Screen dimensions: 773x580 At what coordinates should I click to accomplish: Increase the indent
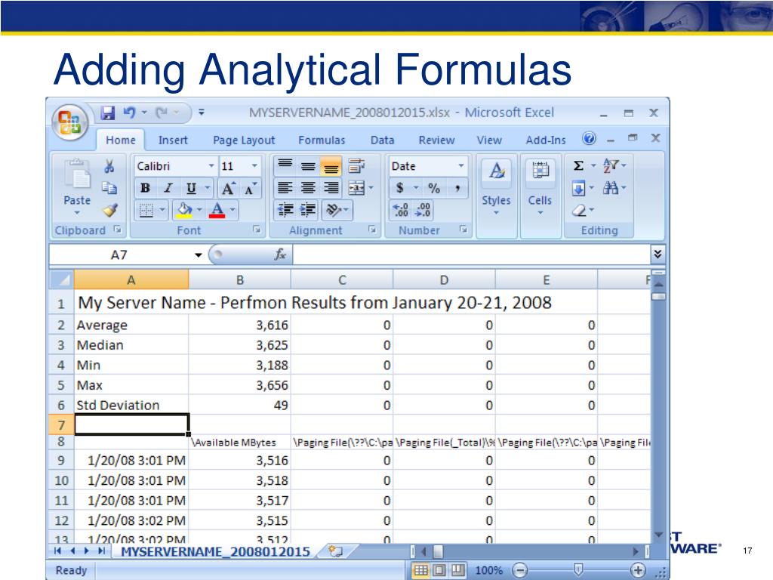pyautogui.click(x=308, y=211)
